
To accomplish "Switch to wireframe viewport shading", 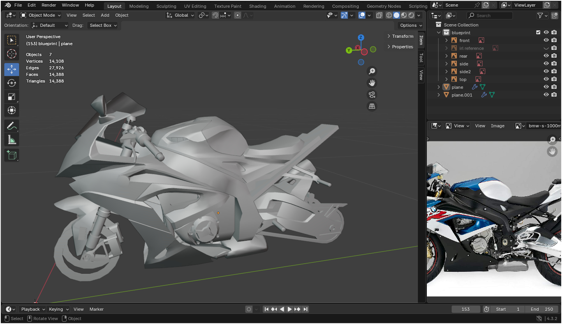I will [389, 15].
